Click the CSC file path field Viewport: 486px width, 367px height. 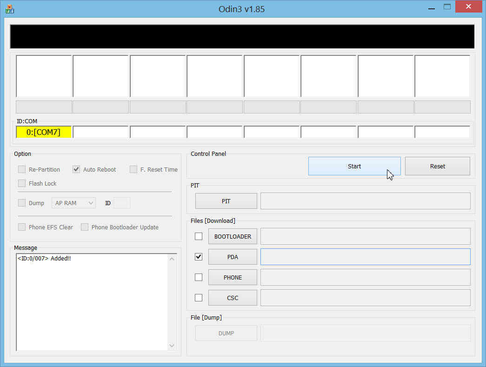(x=366, y=298)
